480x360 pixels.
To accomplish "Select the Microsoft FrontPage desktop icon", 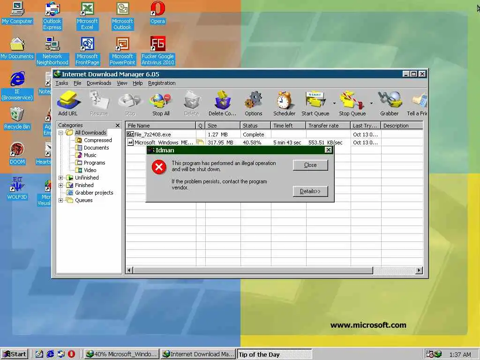I will pyautogui.click(x=87, y=52).
